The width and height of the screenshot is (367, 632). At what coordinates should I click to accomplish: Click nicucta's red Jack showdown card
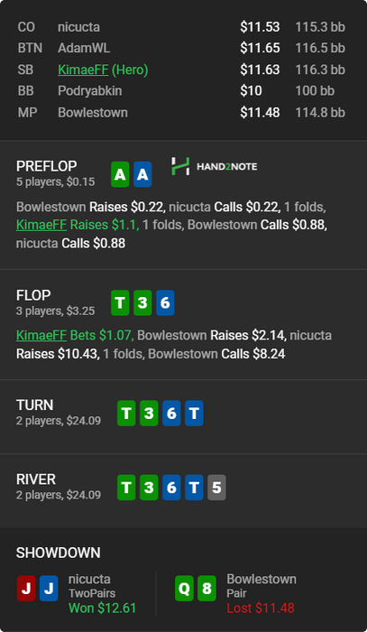point(26,589)
